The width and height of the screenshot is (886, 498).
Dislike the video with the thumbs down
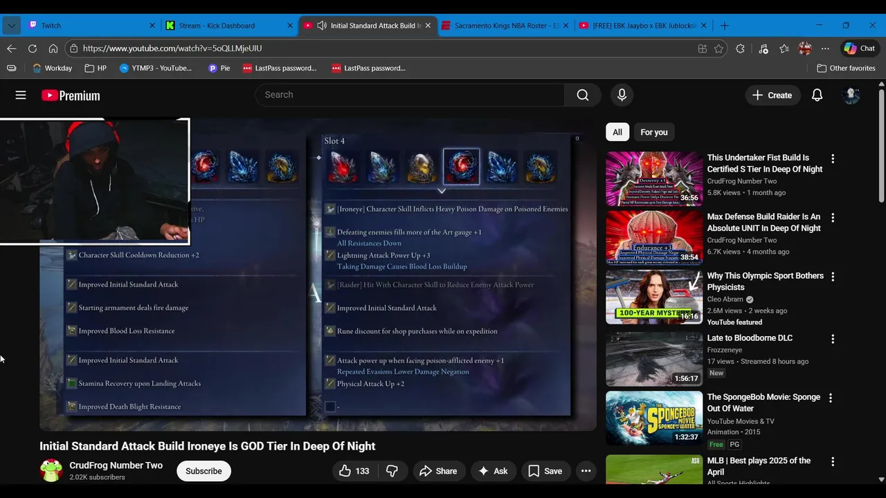coord(392,471)
